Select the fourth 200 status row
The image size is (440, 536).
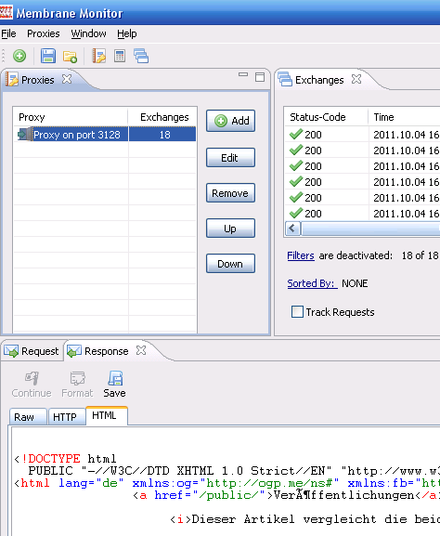(x=362, y=181)
